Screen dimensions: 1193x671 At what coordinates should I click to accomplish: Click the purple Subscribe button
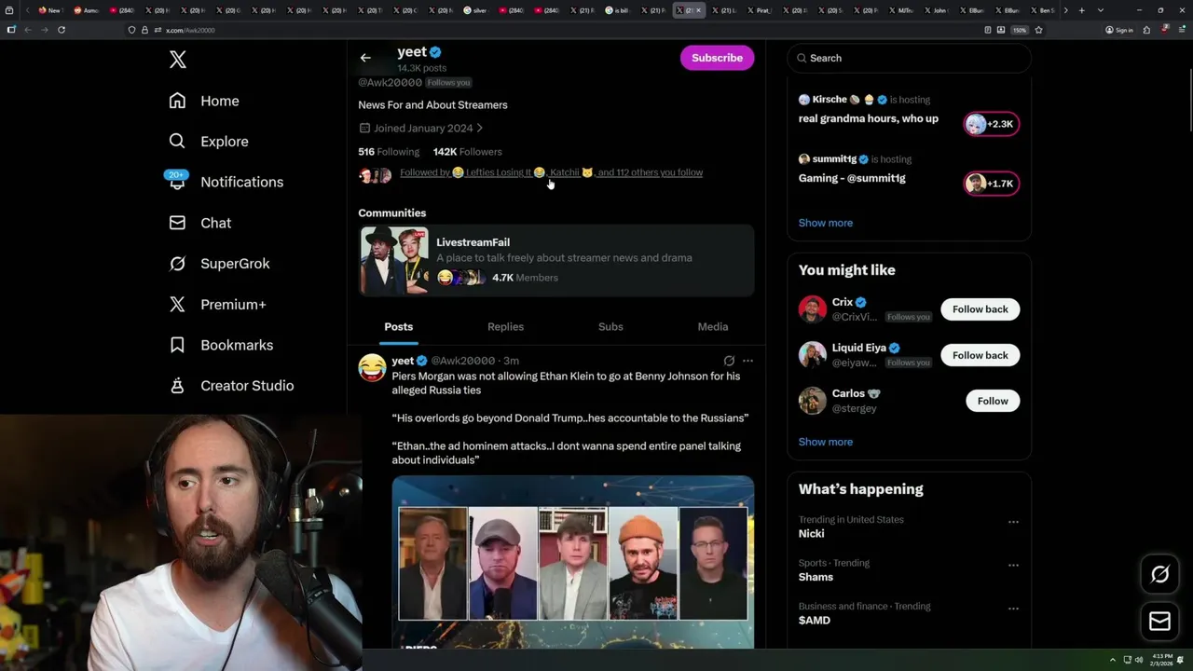(x=717, y=58)
